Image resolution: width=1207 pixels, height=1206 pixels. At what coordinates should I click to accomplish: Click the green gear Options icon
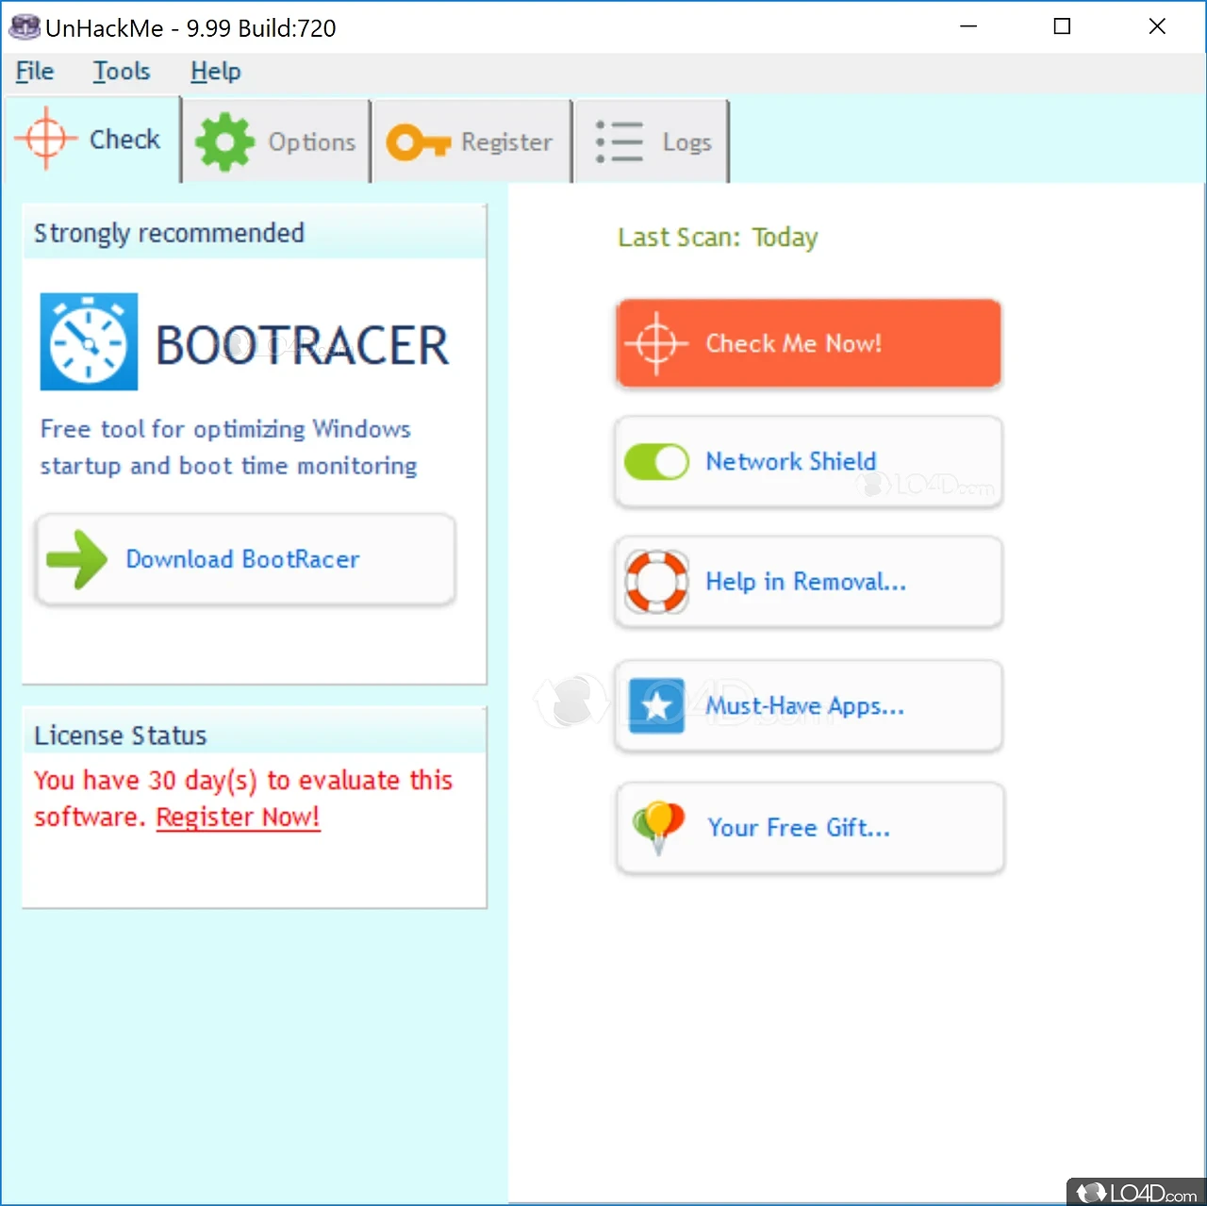click(224, 142)
